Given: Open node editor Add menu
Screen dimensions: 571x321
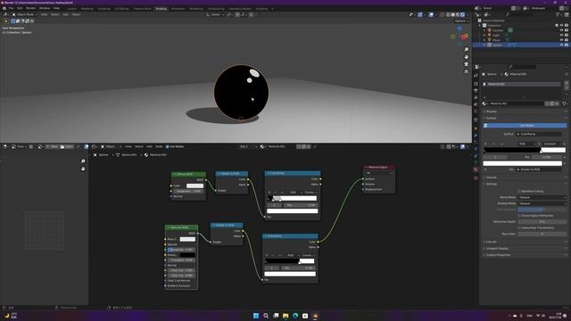Looking at the screenshot, I should 149,146.
